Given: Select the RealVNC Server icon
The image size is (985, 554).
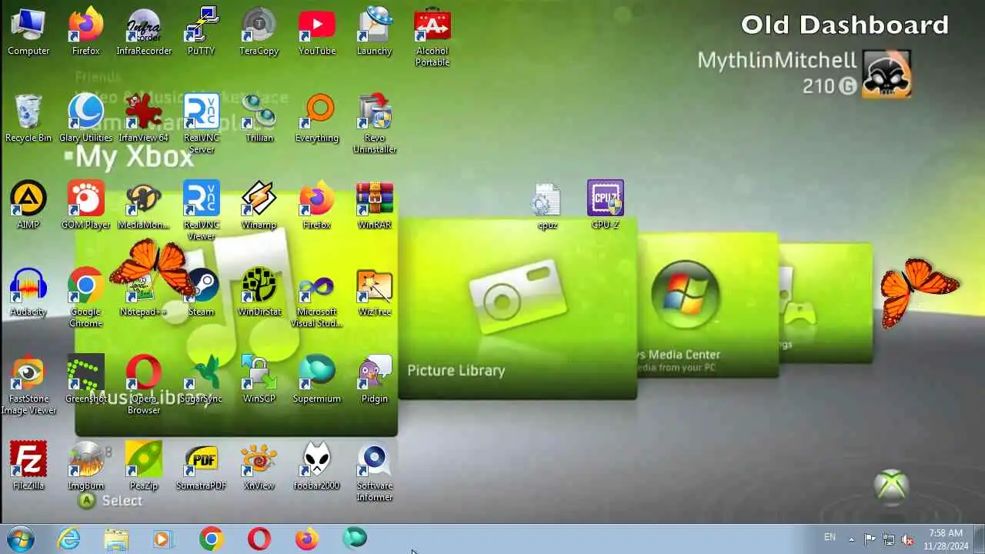Looking at the screenshot, I should tap(202, 124).
